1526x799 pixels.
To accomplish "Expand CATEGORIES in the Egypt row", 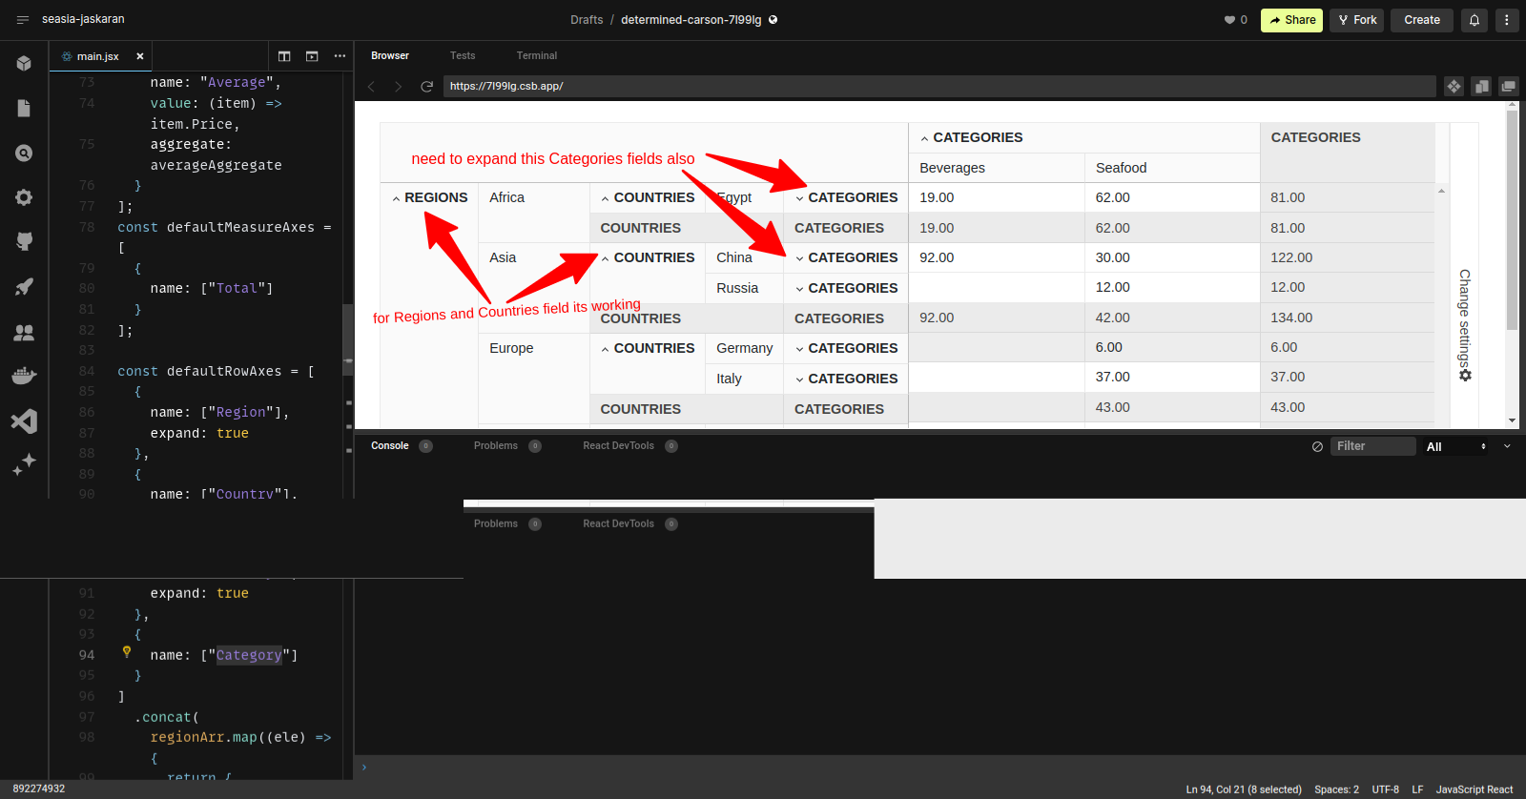I will (799, 198).
